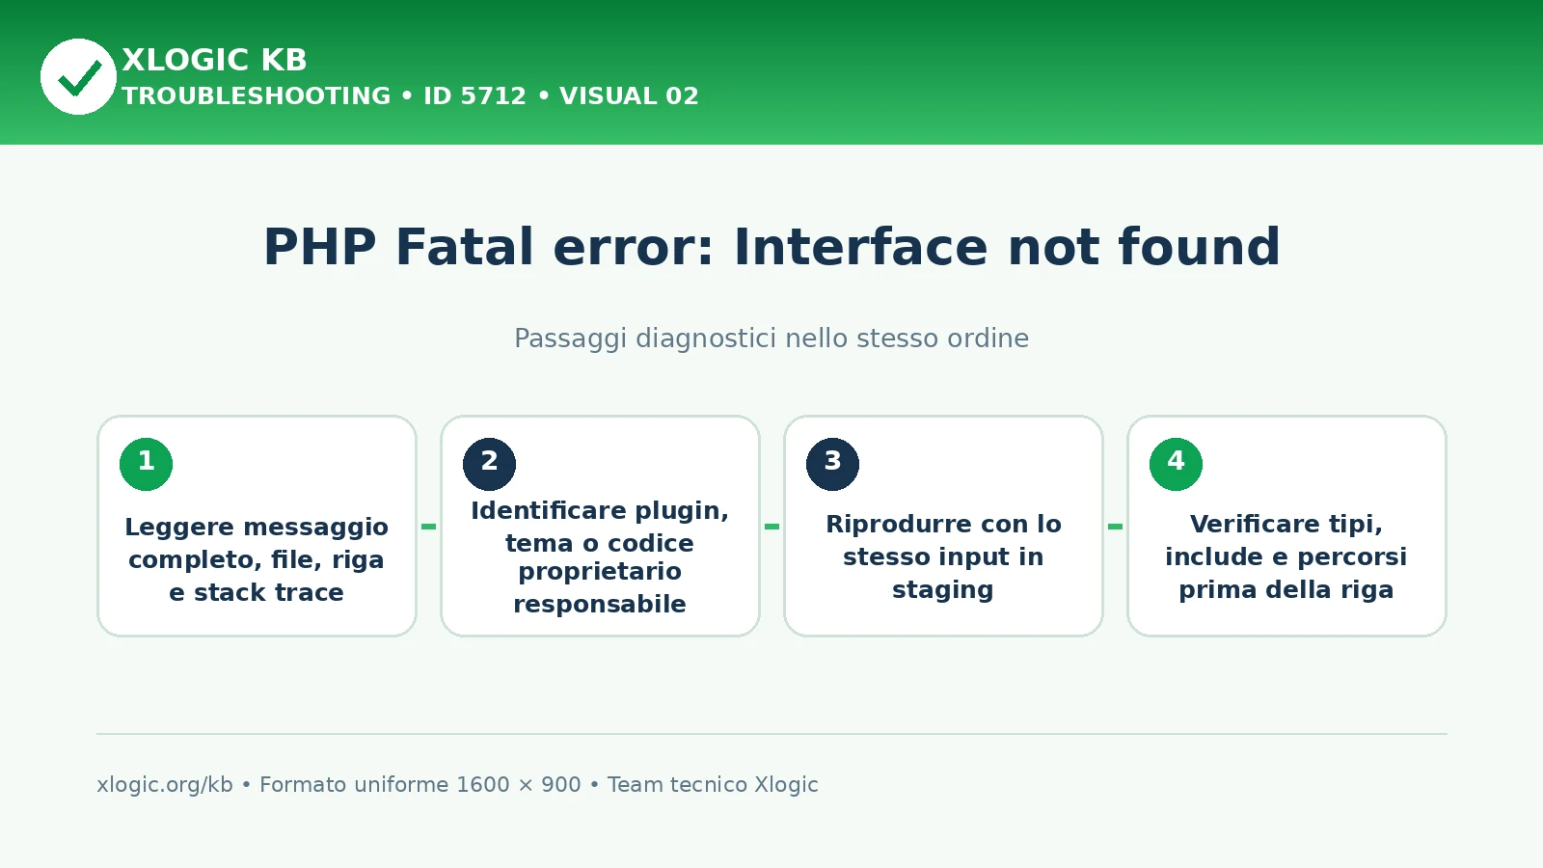Click the dark step 3 number badge
Screen dimensions: 1543x868
pyautogui.click(x=832, y=464)
